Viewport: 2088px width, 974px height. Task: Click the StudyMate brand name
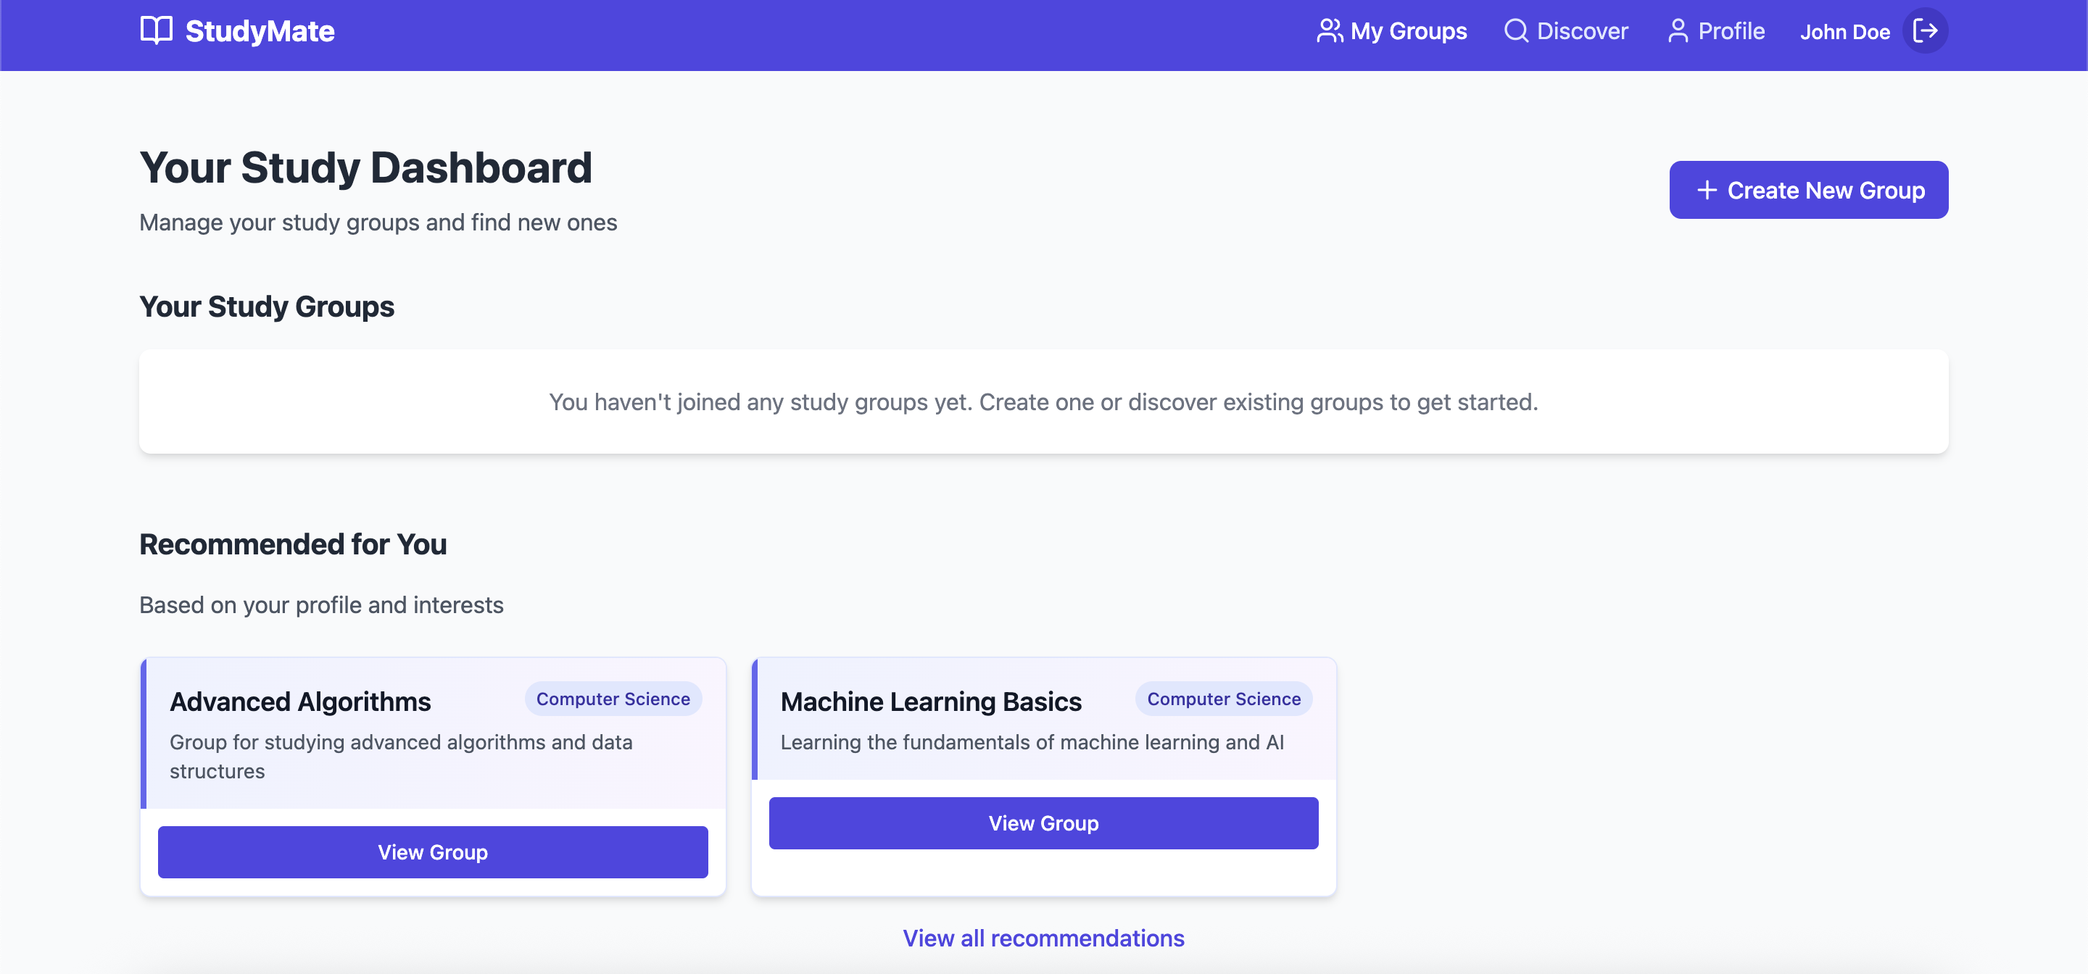(260, 30)
